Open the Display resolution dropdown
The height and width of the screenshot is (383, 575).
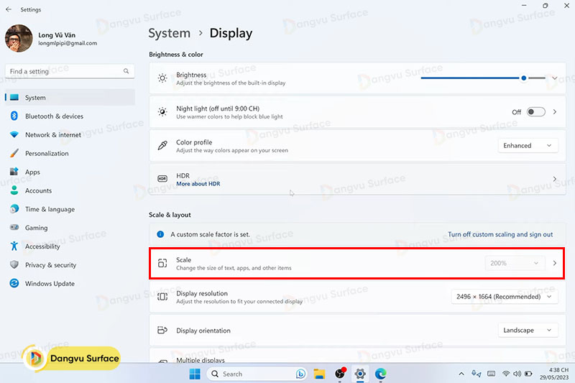[x=504, y=297]
